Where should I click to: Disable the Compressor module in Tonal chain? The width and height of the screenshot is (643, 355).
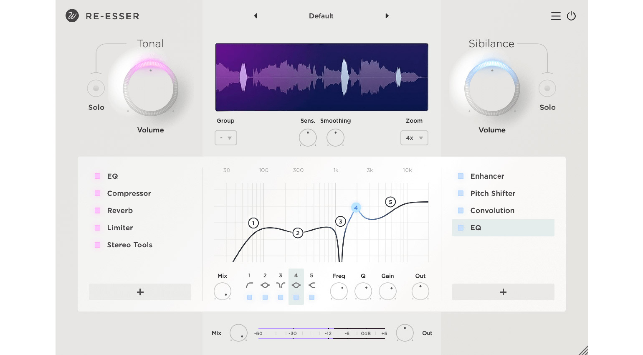pyautogui.click(x=98, y=193)
